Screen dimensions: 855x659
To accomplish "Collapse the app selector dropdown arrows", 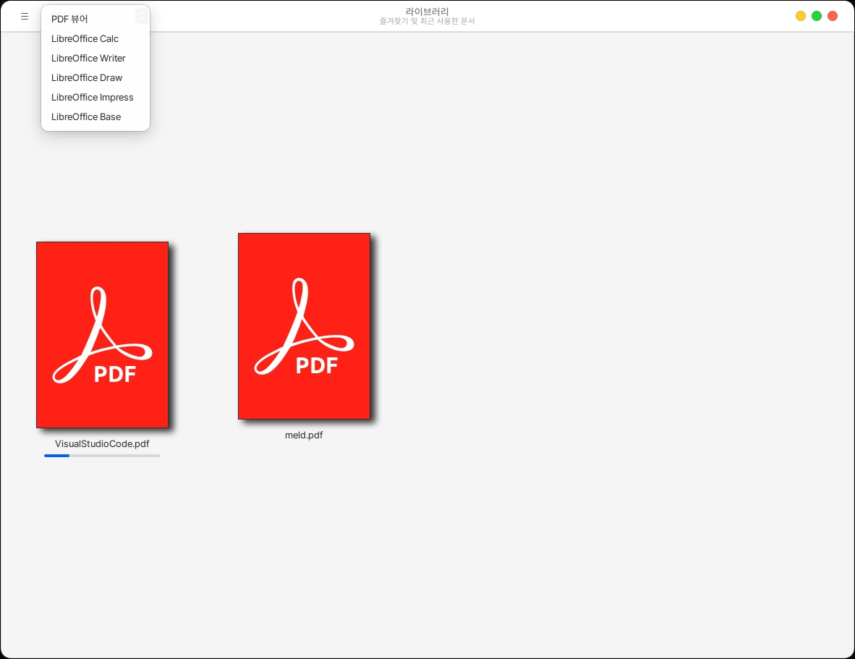I will pos(142,16).
